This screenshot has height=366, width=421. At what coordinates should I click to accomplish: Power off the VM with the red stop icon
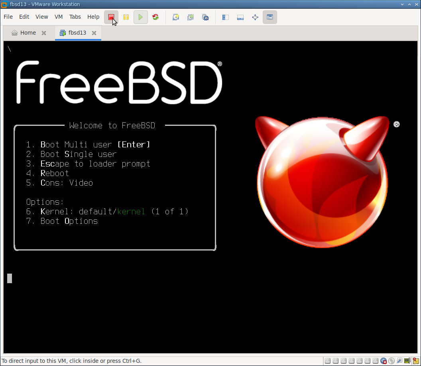pyautogui.click(x=111, y=17)
